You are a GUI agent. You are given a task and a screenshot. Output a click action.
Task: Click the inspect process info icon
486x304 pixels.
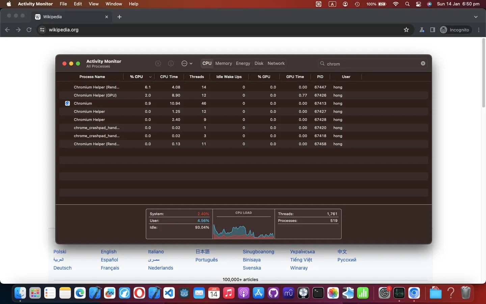pos(171,64)
